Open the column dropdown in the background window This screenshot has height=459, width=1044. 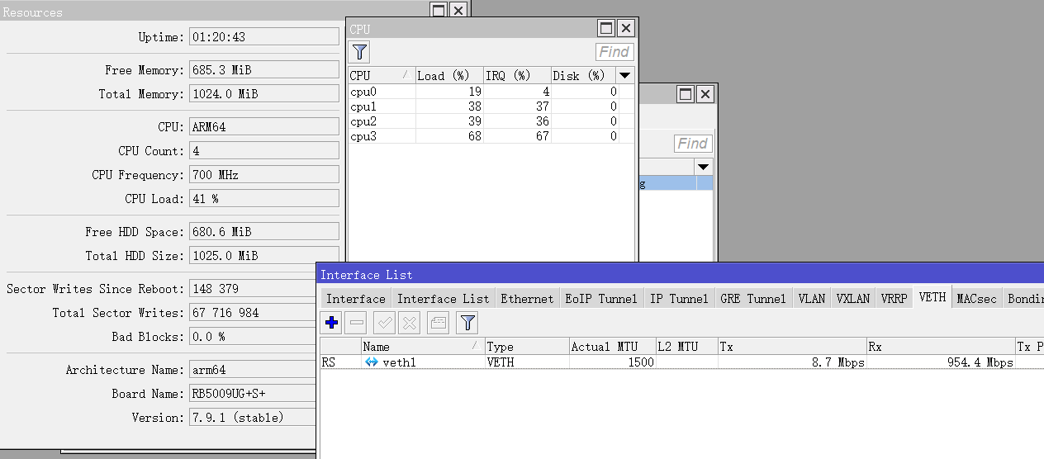coord(703,167)
